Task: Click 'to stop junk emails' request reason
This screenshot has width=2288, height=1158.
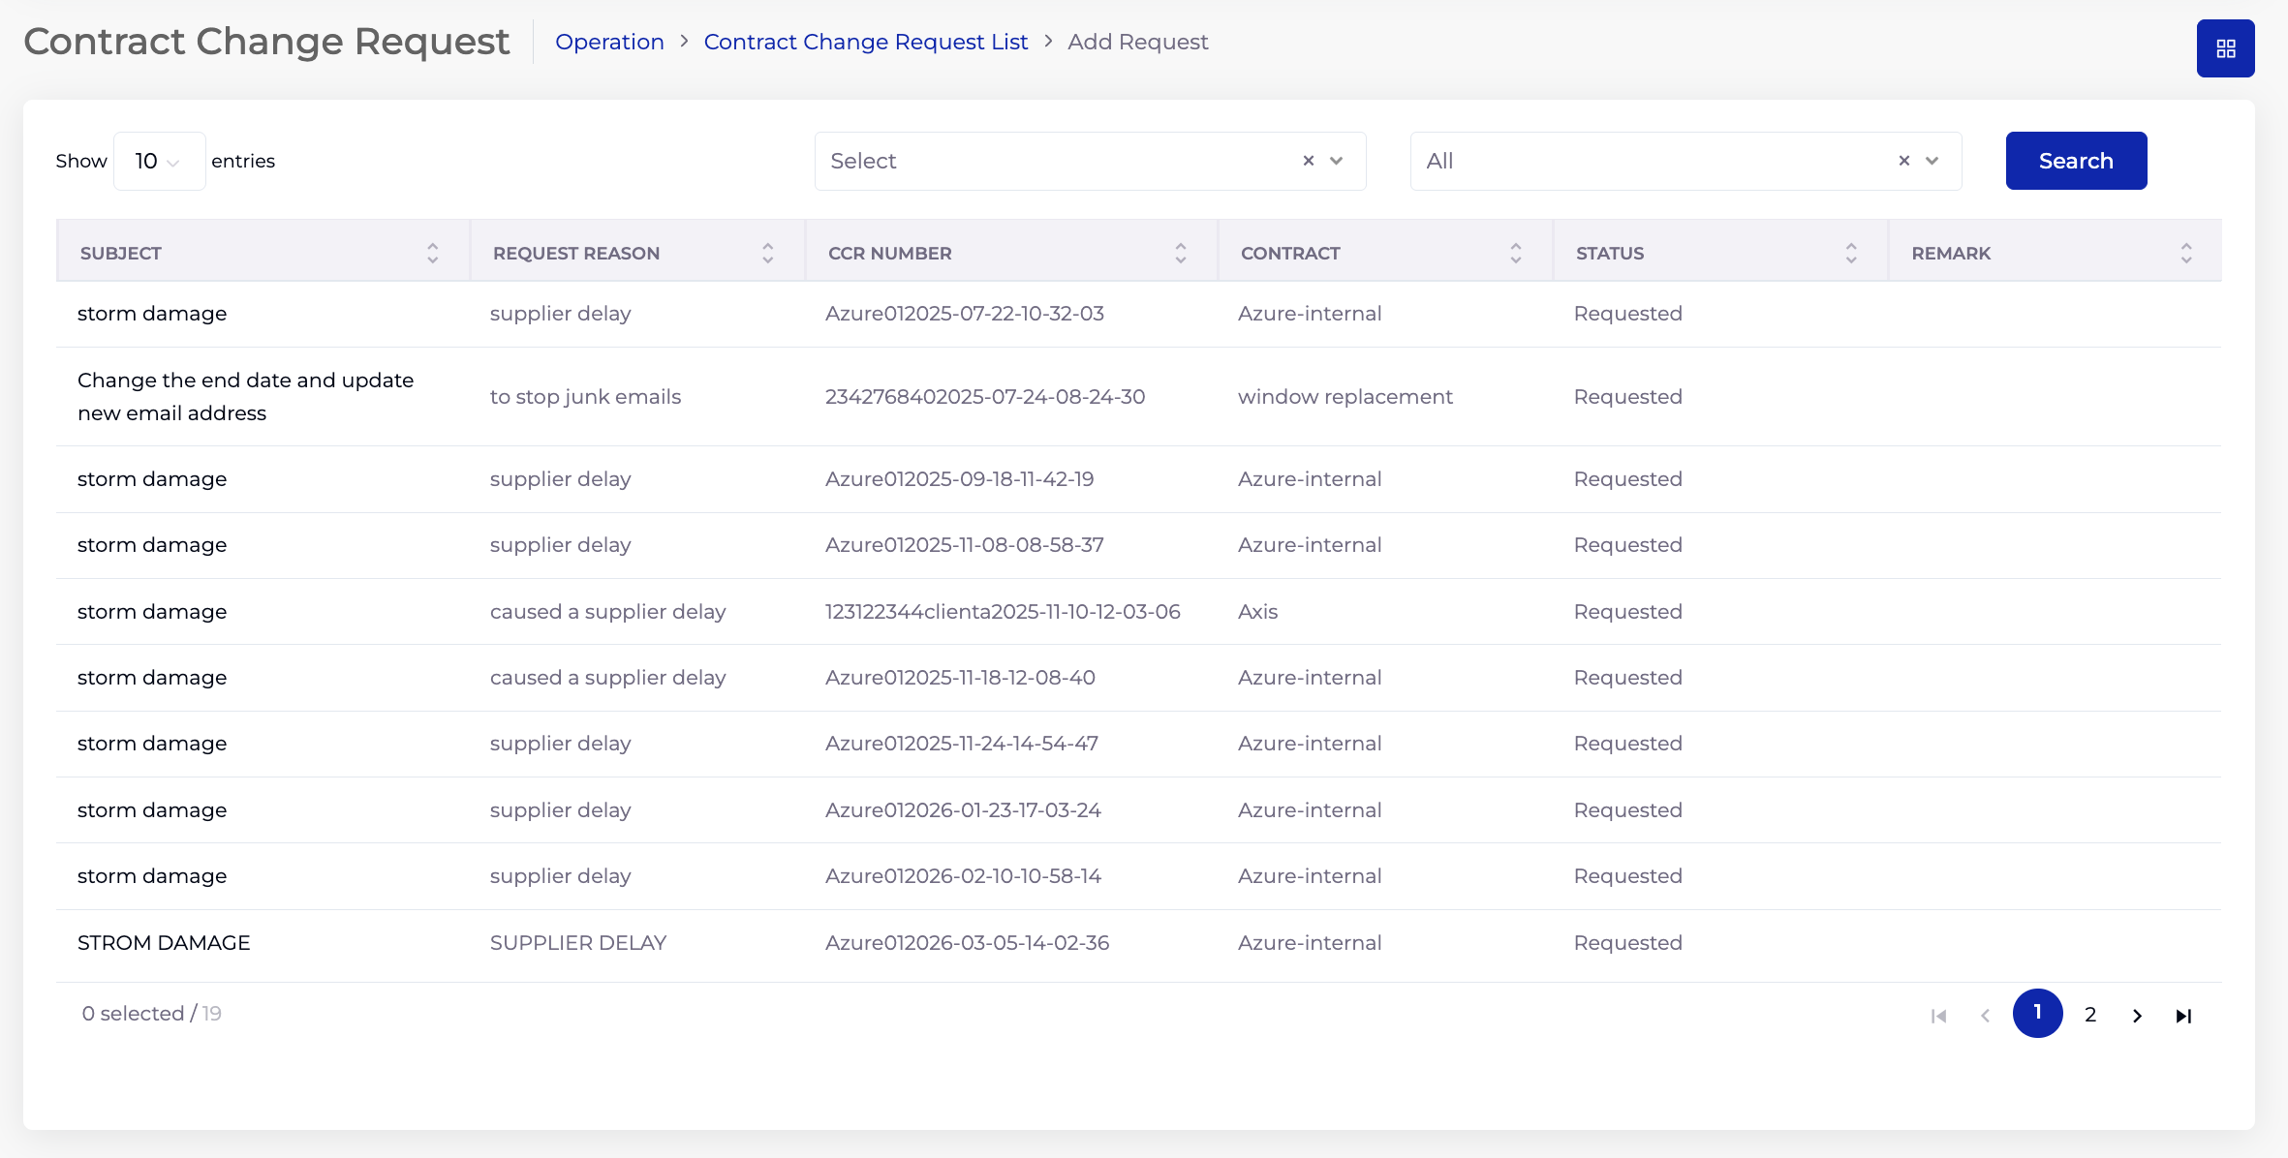Action: click(x=585, y=397)
